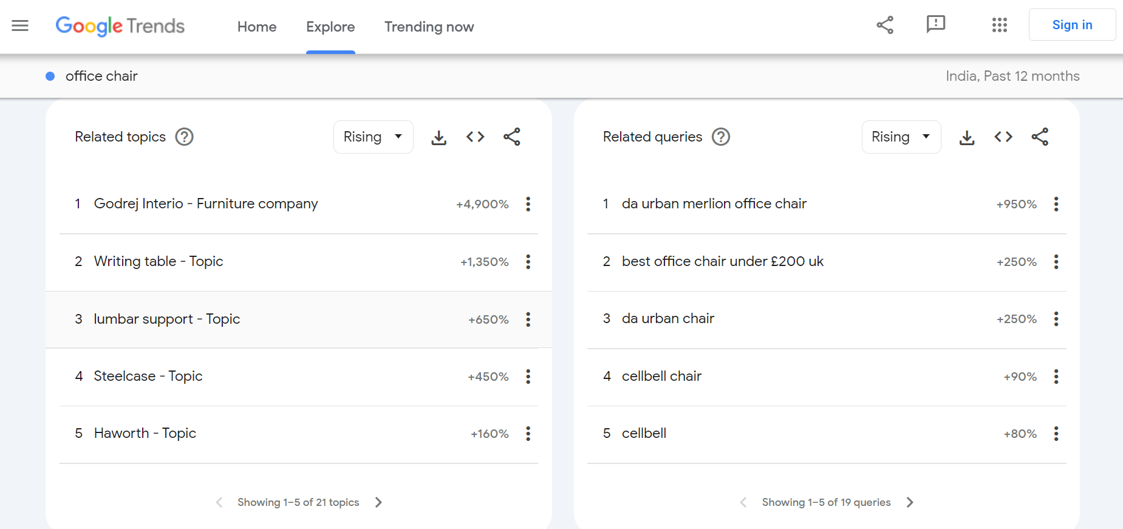The image size is (1123, 529).
Task: Select the lumbar support topic
Action: 167,319
